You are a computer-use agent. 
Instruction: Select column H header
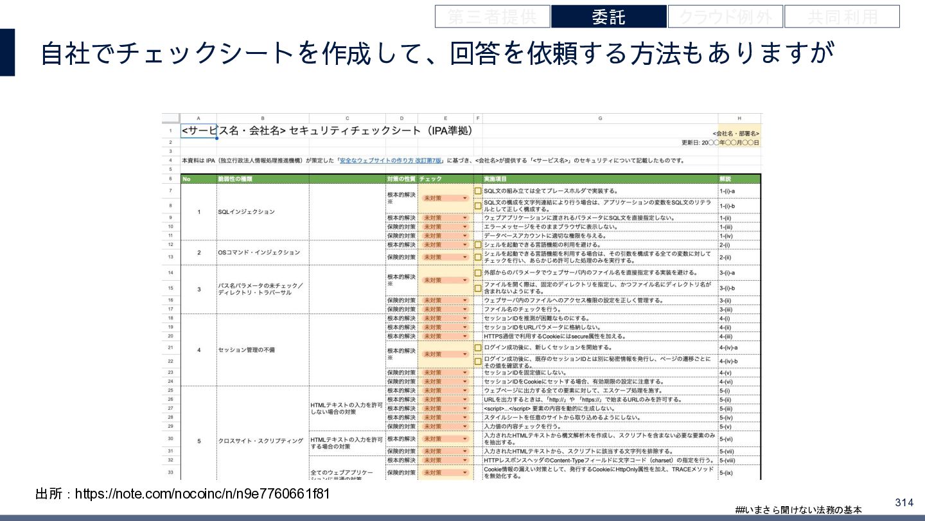tap(739, 118)
